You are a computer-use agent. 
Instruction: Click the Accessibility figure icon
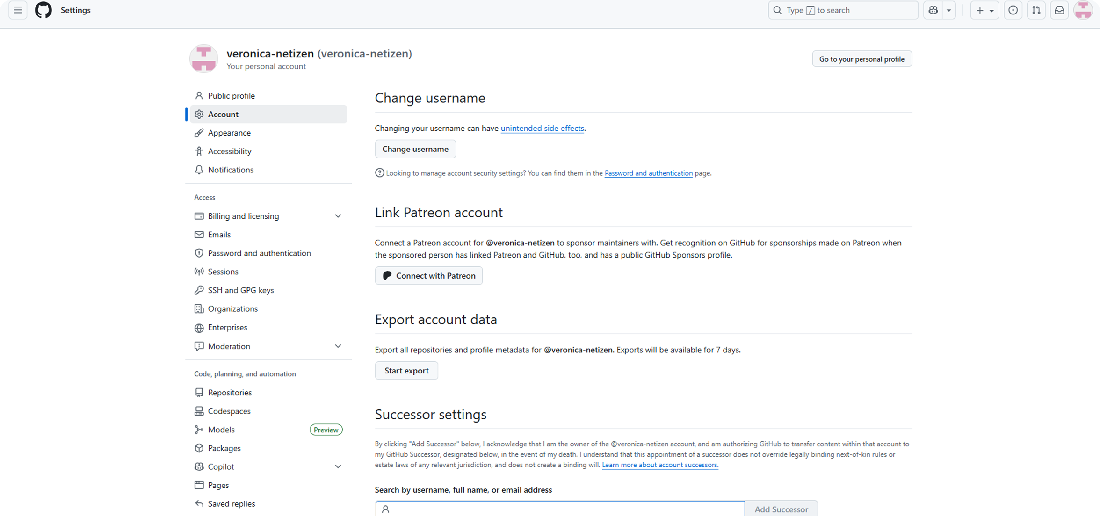(x=199, y=151)
